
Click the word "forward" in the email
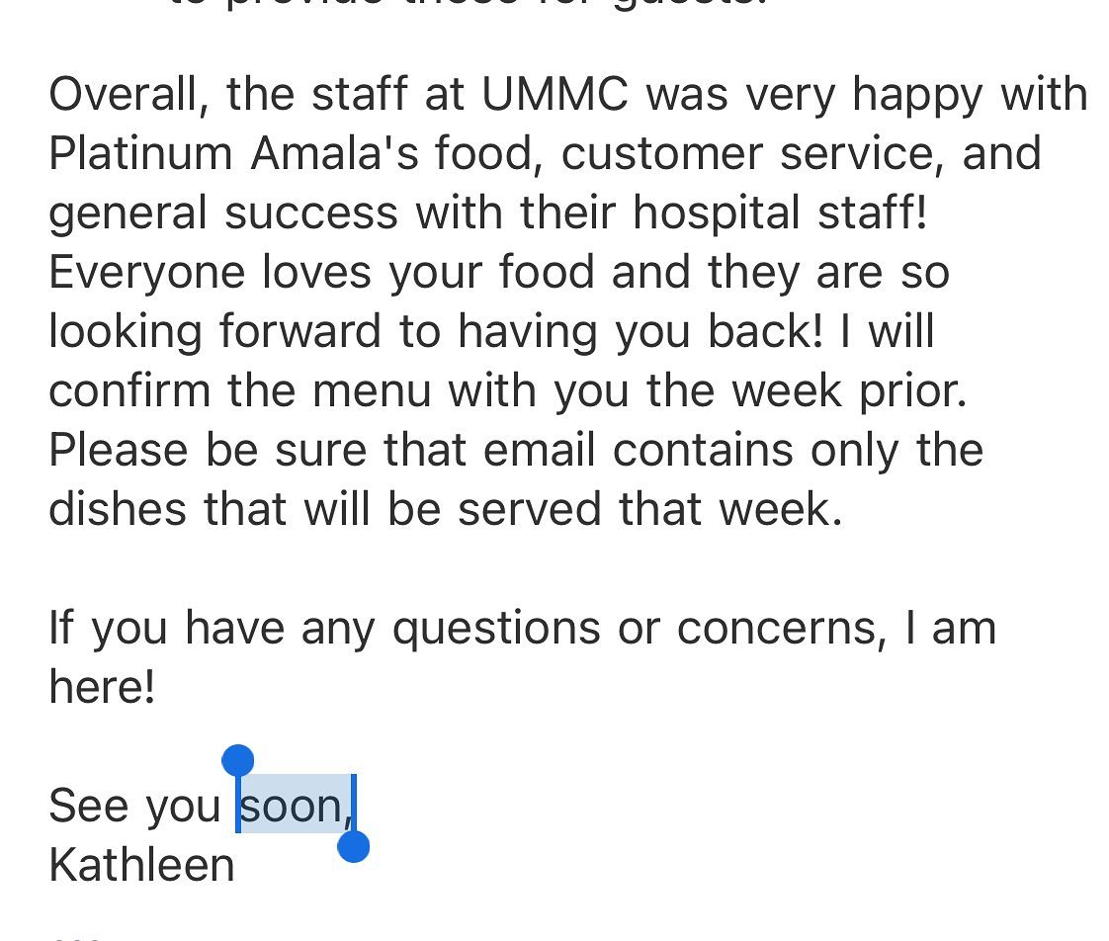tap(300, 331)
